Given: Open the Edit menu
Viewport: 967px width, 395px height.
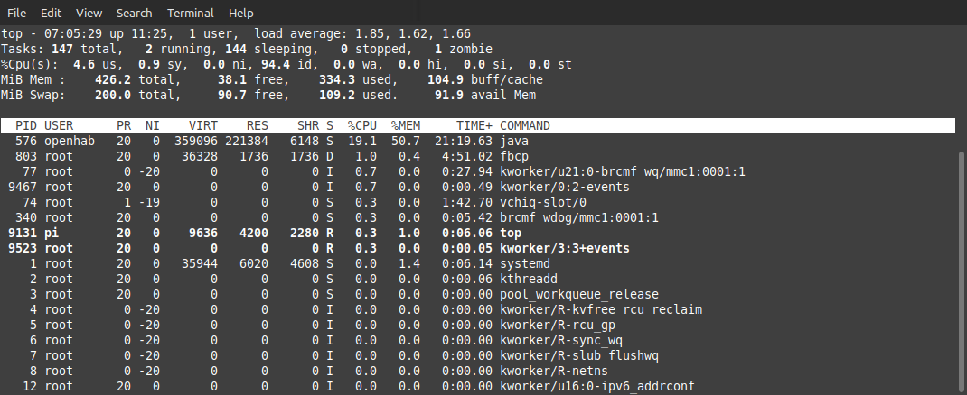Looking at the screenshot, I should (x=51, y=14).
